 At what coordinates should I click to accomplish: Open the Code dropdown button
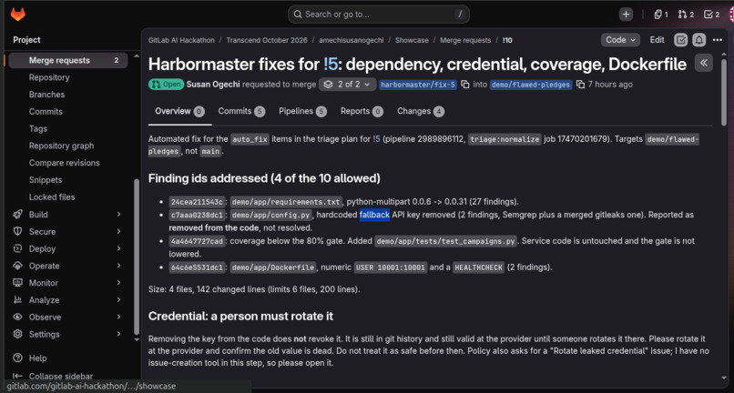click(x=620, y=40)
